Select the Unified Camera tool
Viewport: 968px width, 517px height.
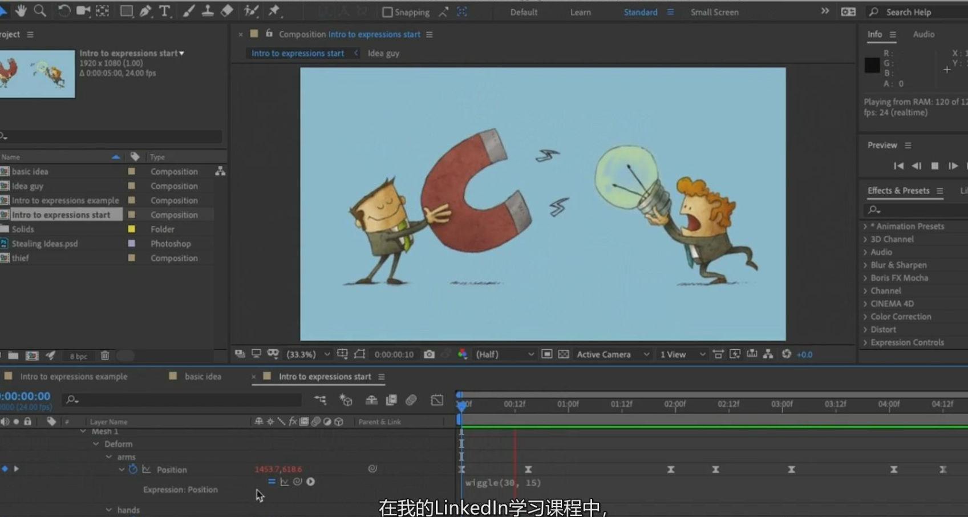point(83,11)
